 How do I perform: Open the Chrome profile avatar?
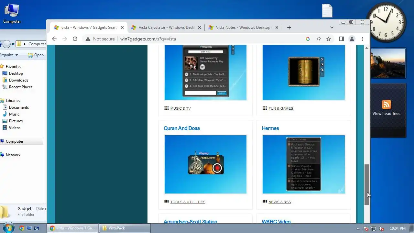(352, 39)
